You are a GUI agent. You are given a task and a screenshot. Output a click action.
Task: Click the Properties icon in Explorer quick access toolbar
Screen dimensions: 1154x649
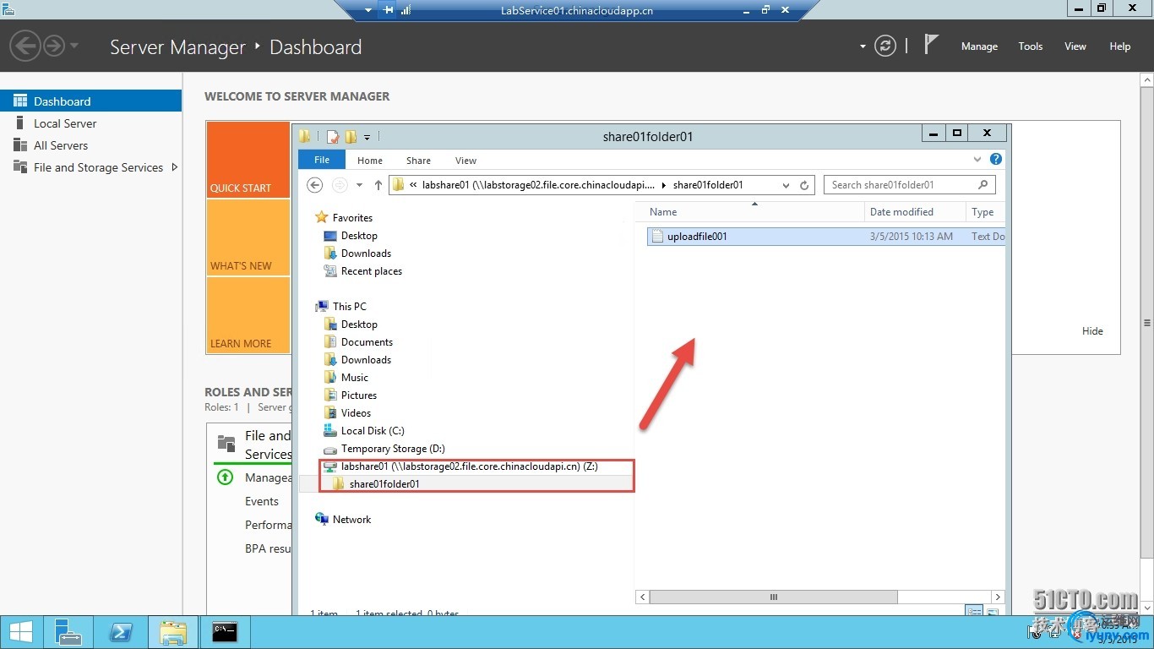click(x=333, y=136)
